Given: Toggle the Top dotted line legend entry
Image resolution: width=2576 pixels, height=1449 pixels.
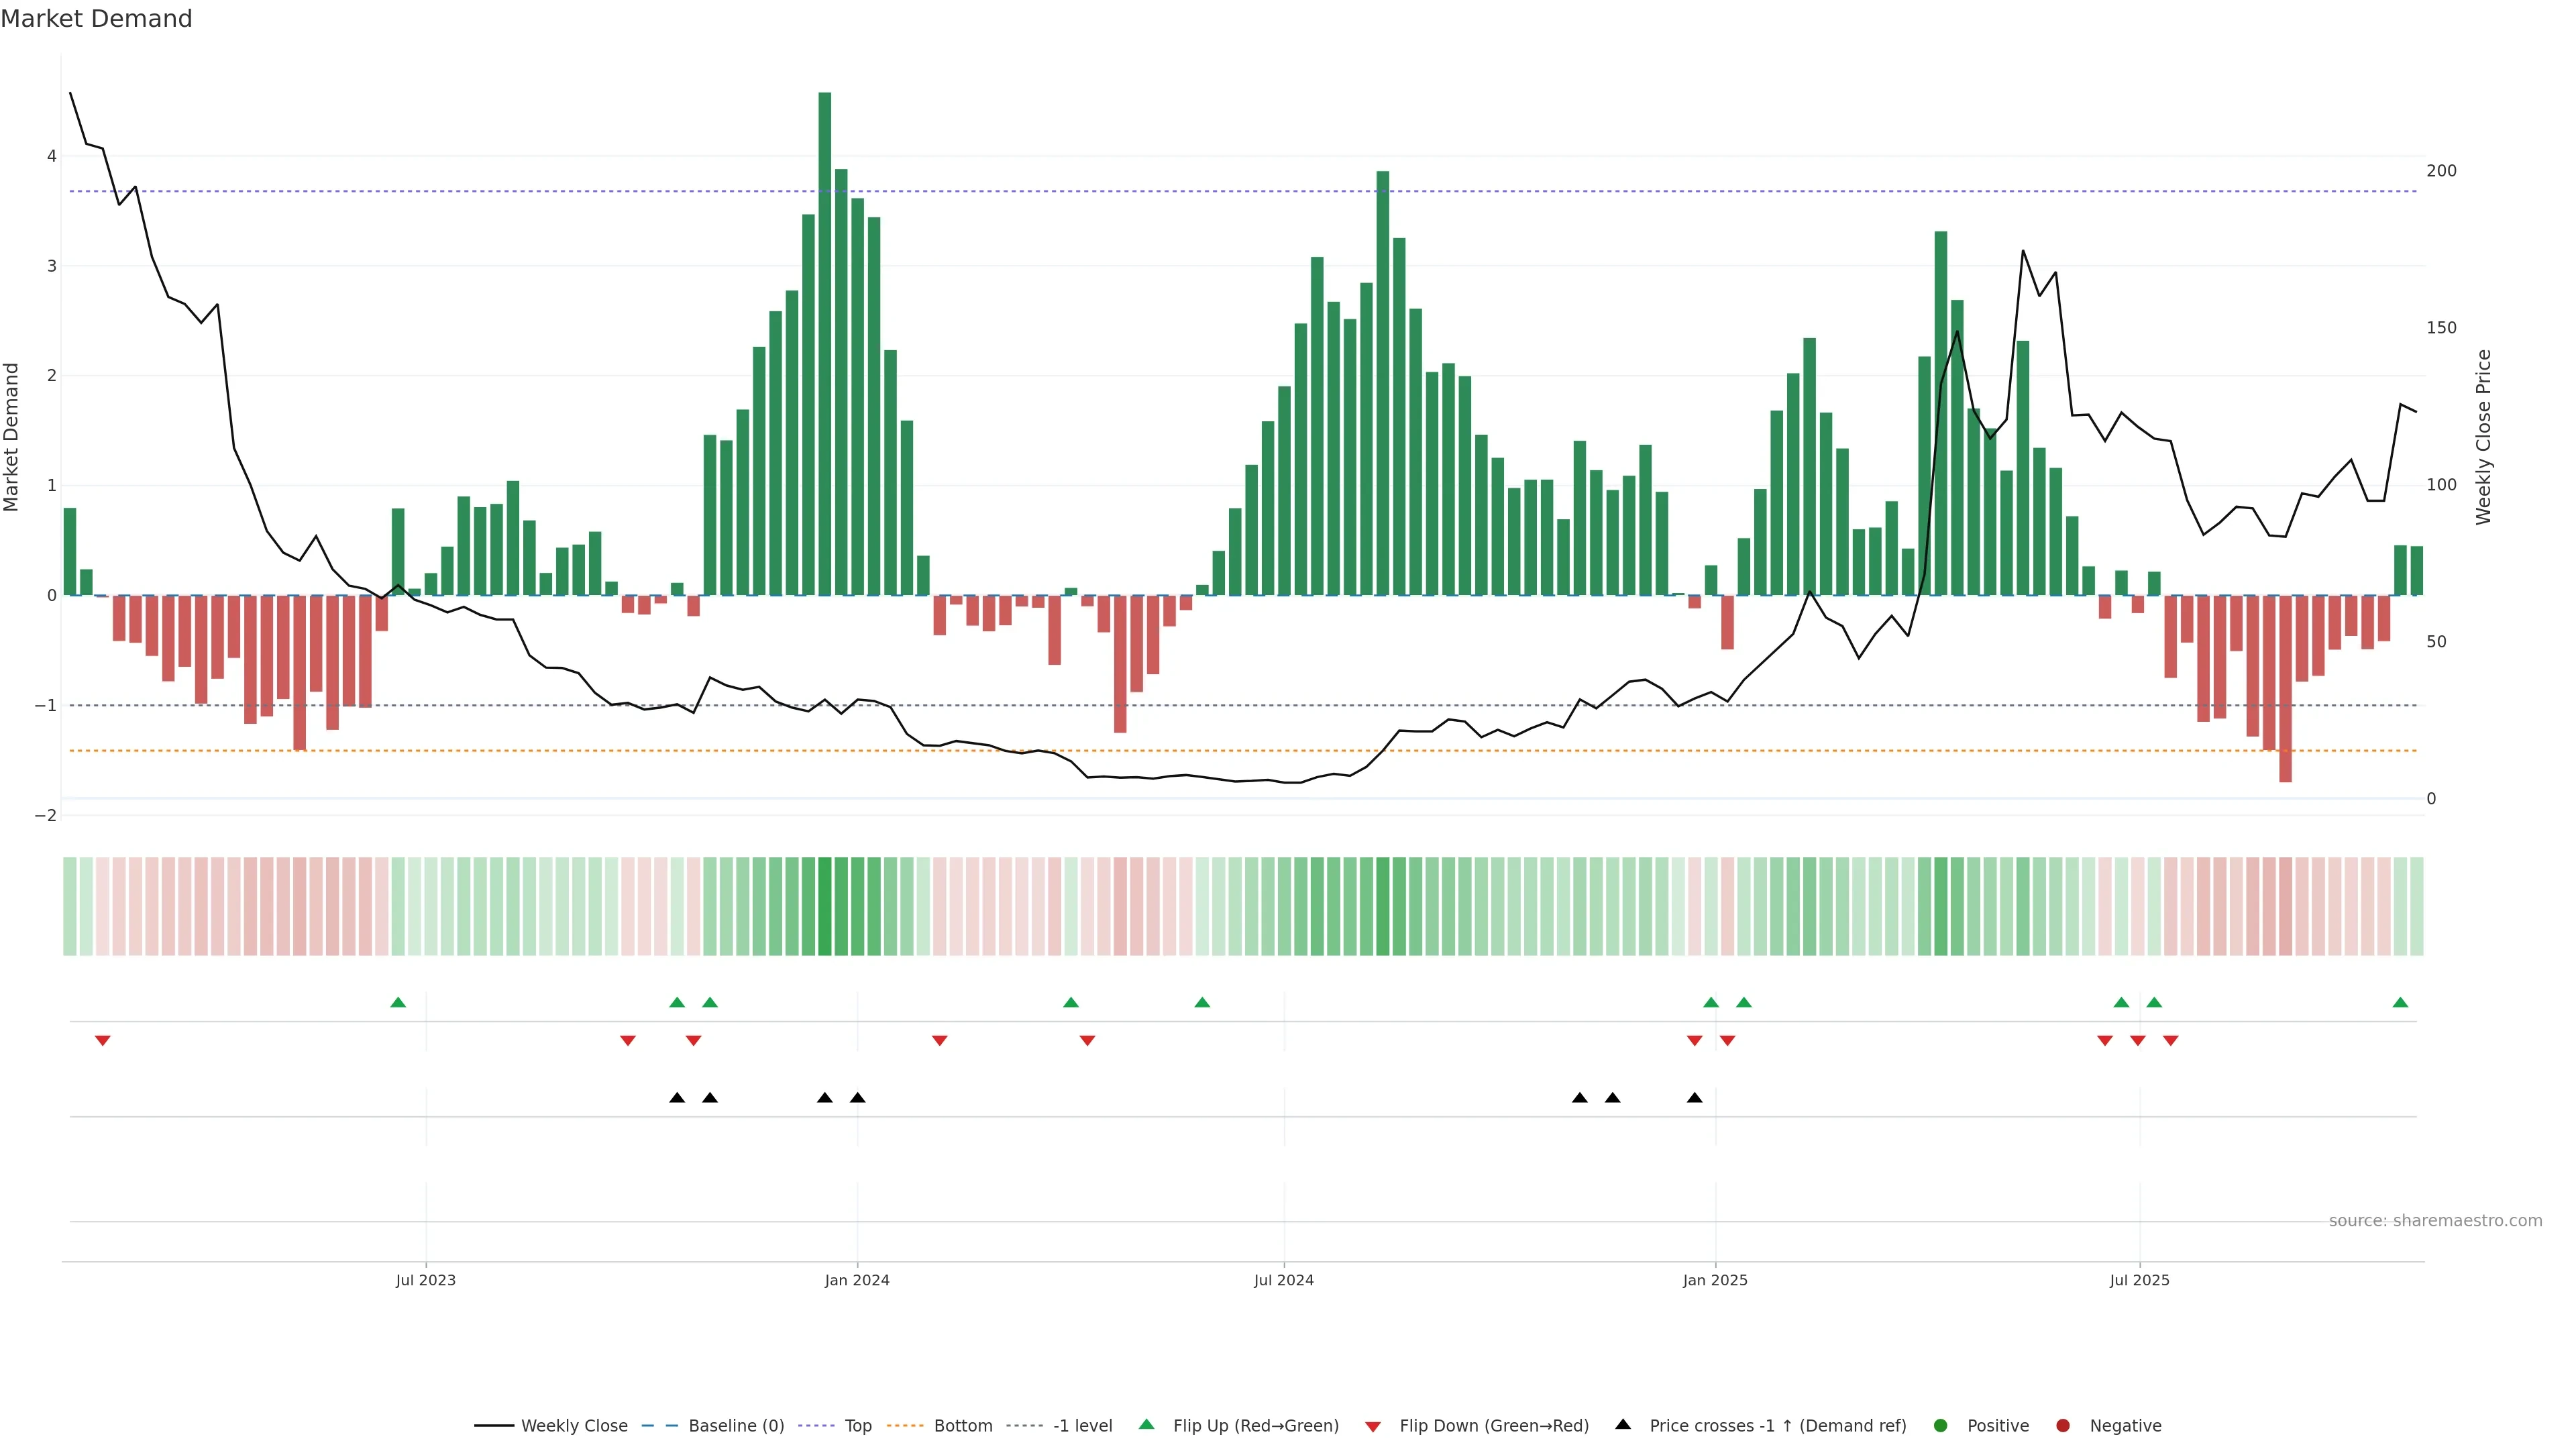Looking at the screenshot, I should [x=857, y=1425].
